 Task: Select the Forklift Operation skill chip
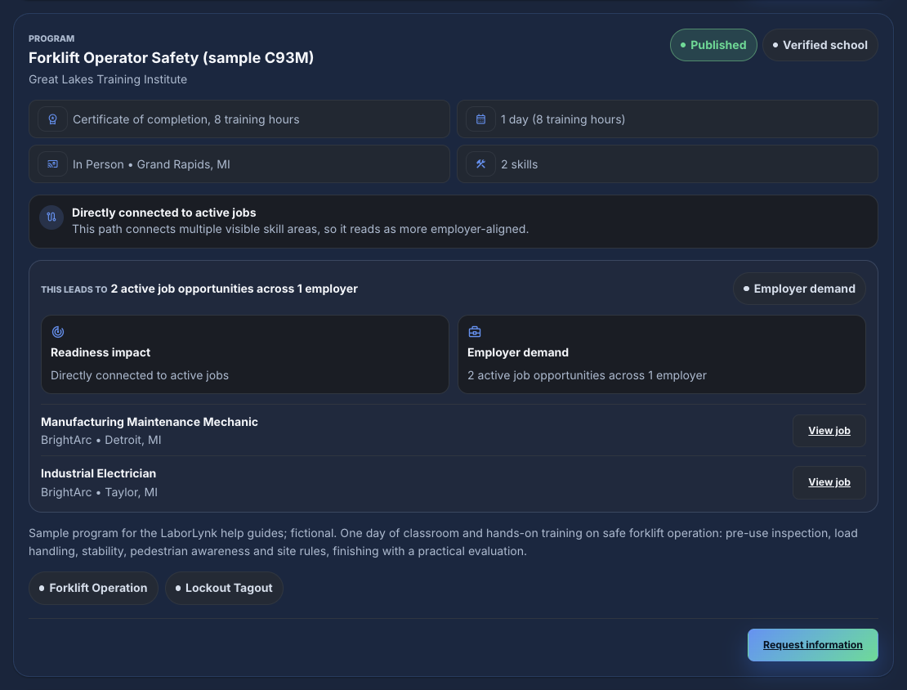(93, 588)
